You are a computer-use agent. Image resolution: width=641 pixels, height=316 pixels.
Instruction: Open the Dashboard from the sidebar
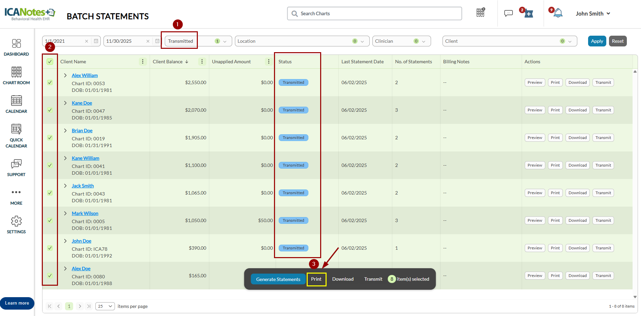pyautogui.click(x=16, y=47)
